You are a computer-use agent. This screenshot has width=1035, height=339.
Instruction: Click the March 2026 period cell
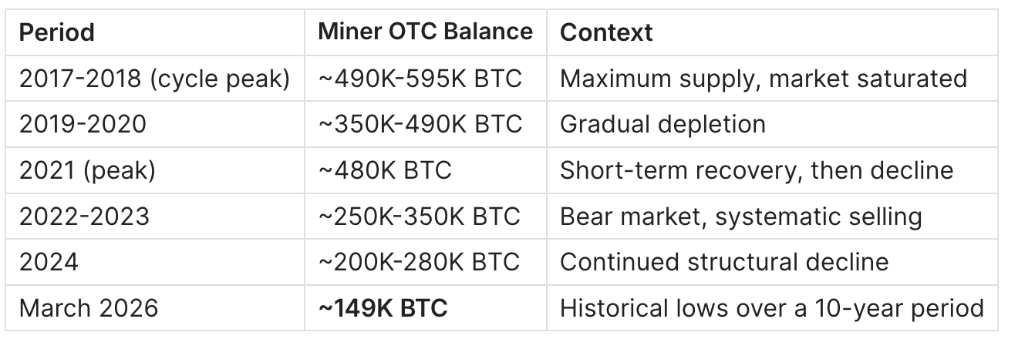[89, 309]
